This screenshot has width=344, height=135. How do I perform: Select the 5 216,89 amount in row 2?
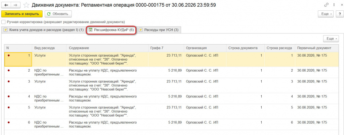(x=175, y=70)
